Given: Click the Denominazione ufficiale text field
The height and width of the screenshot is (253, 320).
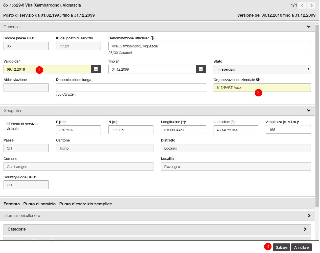Looking at the screenshot, I should click(210, 46).
